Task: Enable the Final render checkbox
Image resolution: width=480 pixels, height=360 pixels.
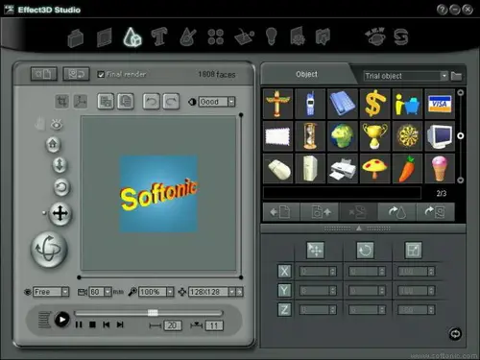Action: click(x=101, y=75)
